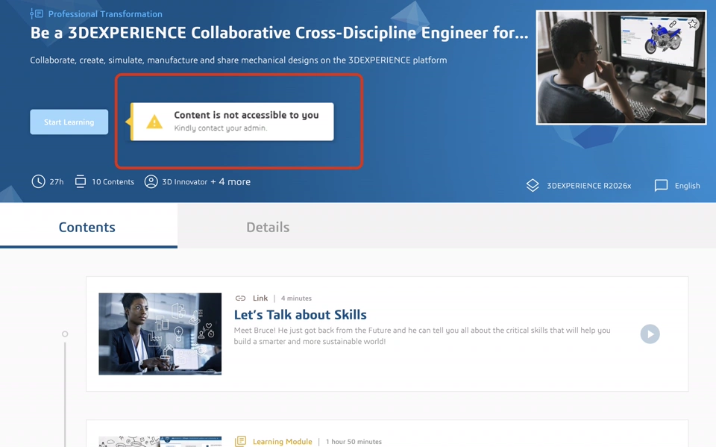Viewport: 716px width, 447px height.
Task: Click the '1 hour 50 minutes' duration text
Action: 354,442
